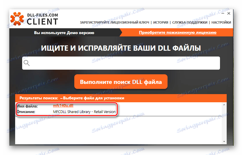Screen dimensions: 243x155
Task: Click the 'Имя файла:' label
Action: coord(27,106)
